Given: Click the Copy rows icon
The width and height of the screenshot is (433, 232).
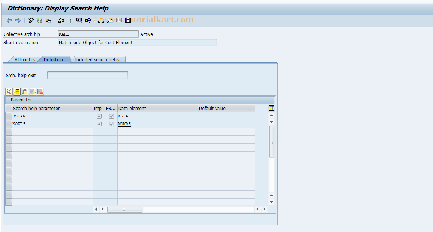Looking at the screenshot, I should tap(16, 91).
